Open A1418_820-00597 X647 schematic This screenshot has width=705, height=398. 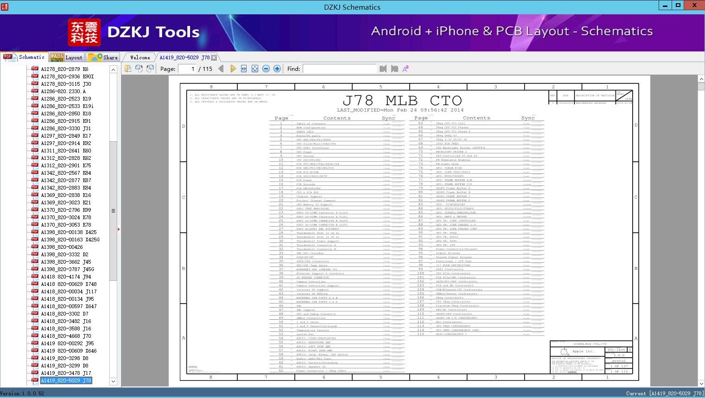point(69,306)
